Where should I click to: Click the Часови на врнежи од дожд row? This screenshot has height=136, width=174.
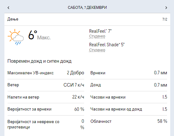[129, 109]
